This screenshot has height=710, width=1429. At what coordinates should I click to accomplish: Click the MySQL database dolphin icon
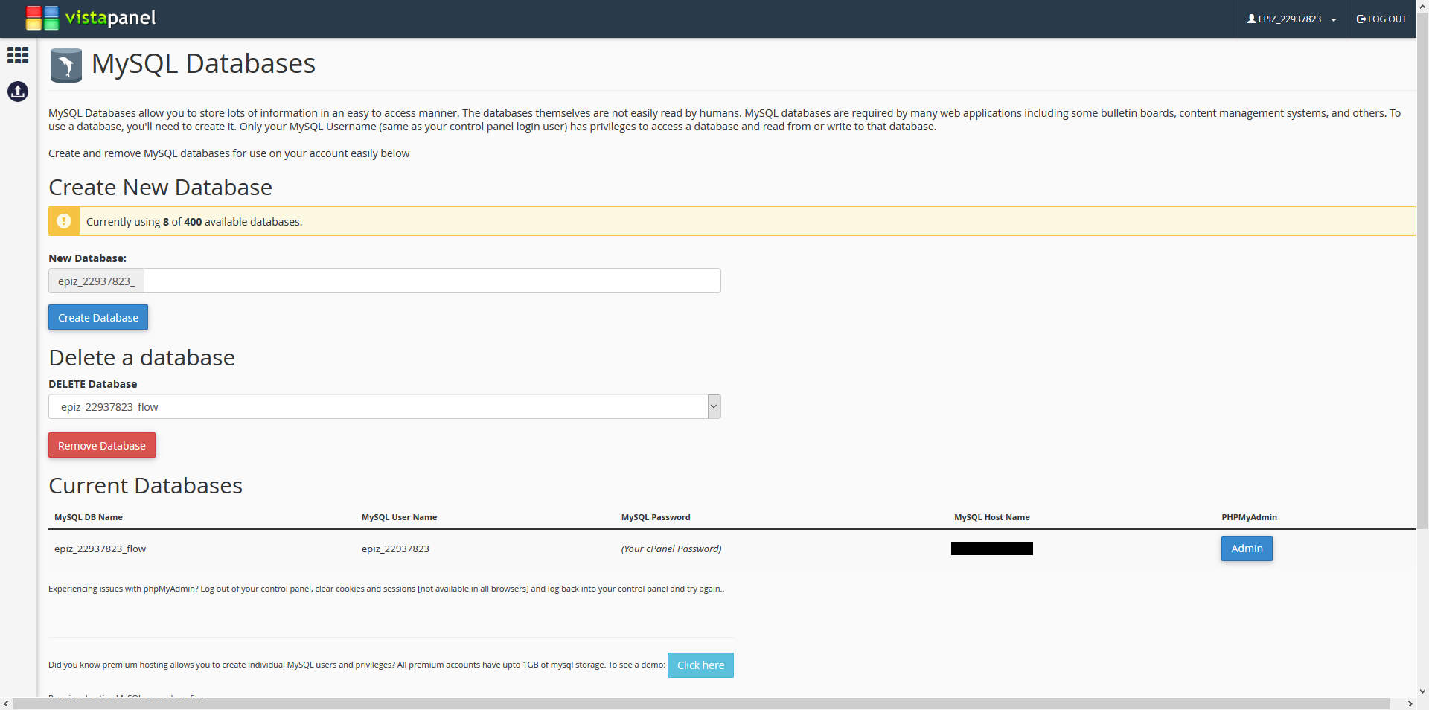[x=66, y=65]
